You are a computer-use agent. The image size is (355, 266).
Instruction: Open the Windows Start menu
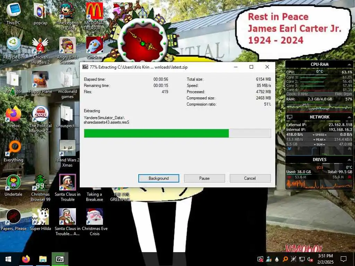tap(8, 259)
